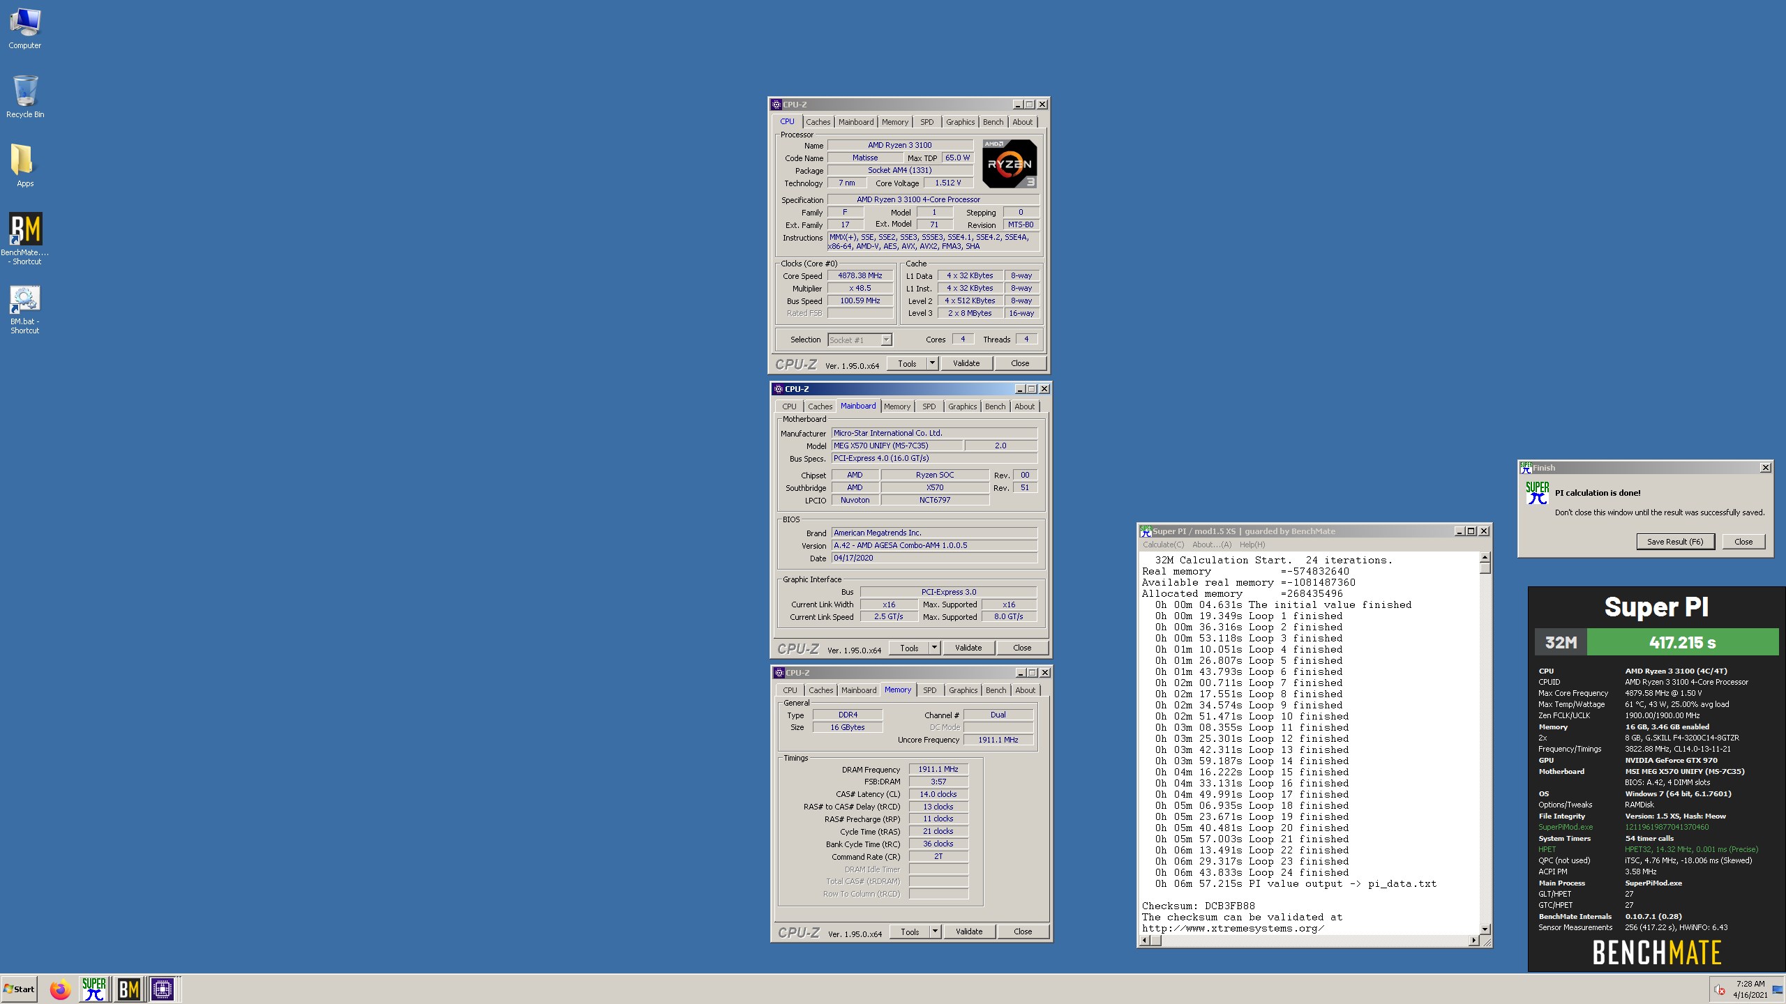Click Close in the Finish dialog
The height and width of the screenshot is (1004, 1786).
(x=1743, y=542)
